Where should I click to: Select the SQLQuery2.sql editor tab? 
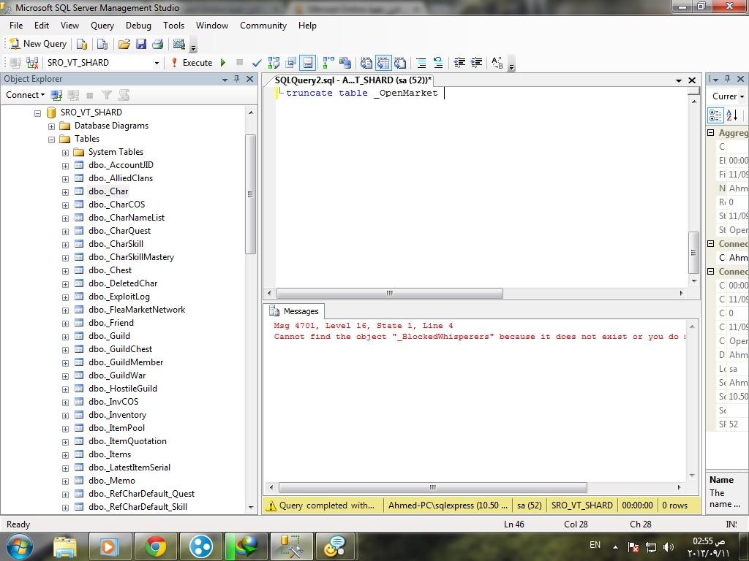(353, 80)
